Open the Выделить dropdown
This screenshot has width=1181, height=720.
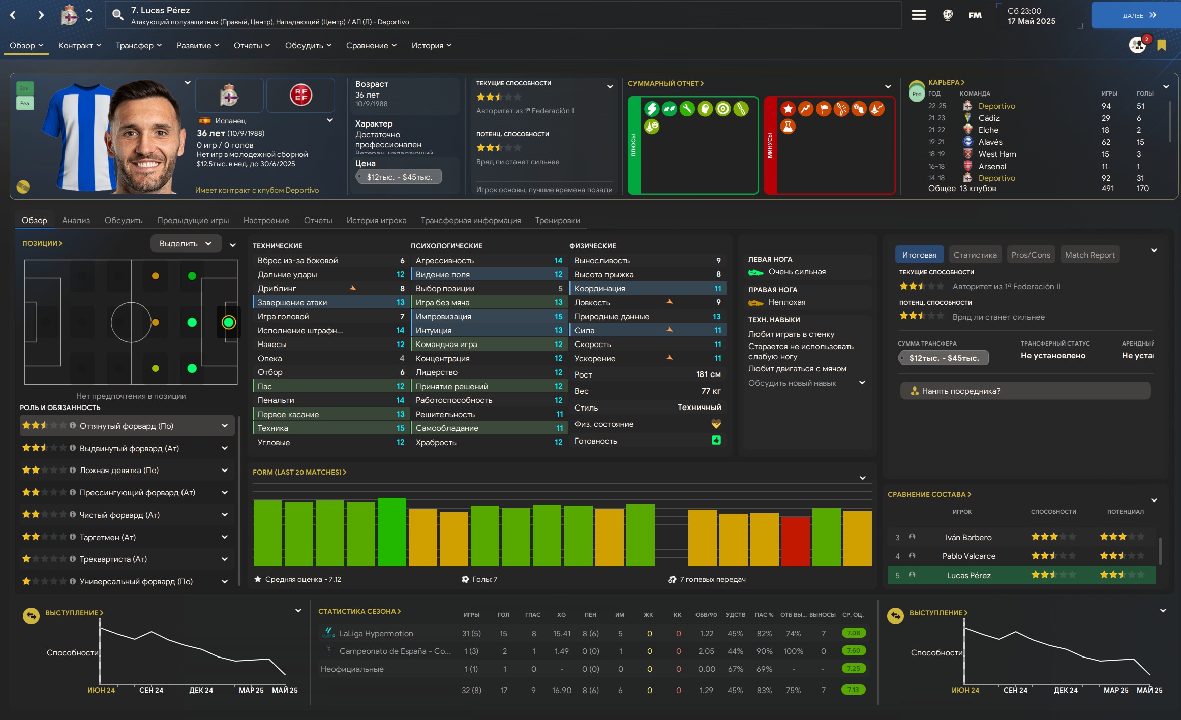tap(186, 244)
